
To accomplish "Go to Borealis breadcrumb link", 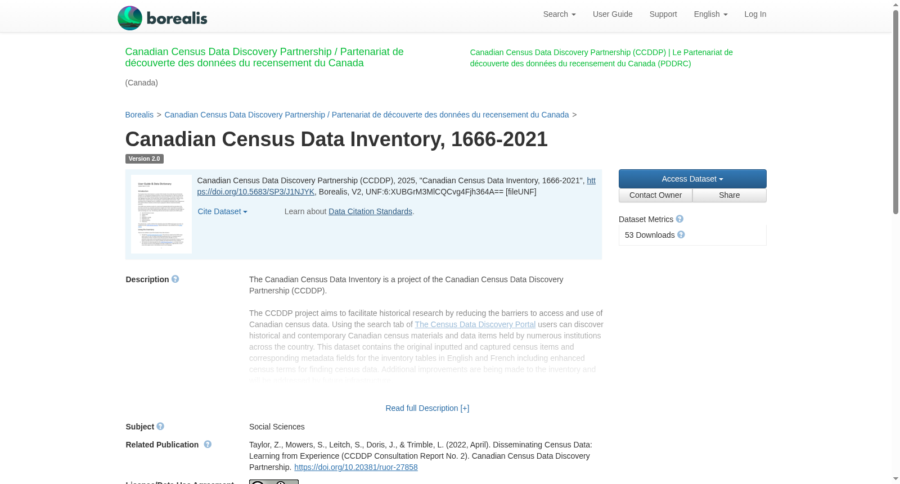I will point(139,115).
